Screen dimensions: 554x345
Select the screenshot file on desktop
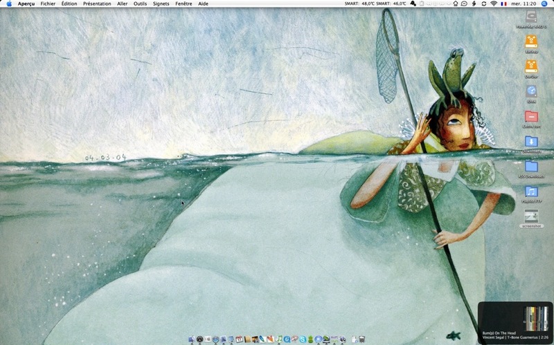point(531,216)
